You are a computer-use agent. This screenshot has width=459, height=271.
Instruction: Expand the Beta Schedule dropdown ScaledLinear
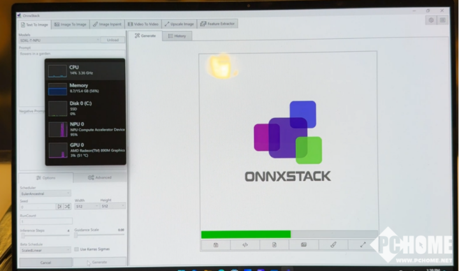[45, 250]
